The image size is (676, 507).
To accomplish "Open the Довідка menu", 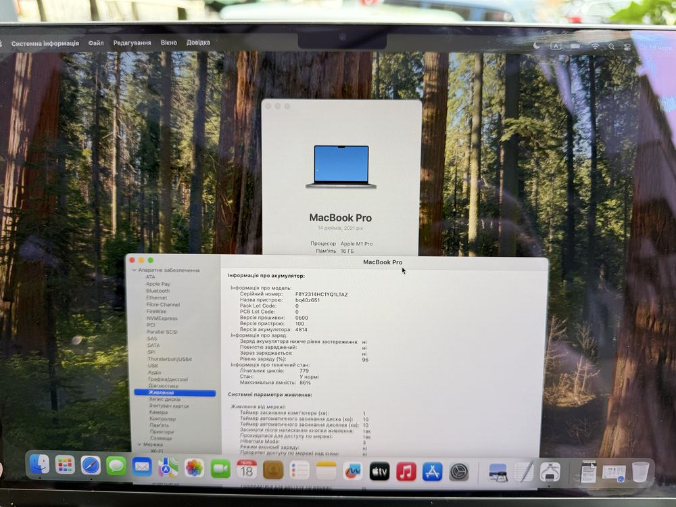I will (198, 43).
